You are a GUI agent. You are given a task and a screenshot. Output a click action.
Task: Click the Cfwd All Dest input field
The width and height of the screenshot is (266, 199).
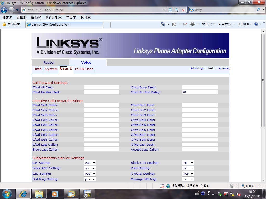[102, 87]
